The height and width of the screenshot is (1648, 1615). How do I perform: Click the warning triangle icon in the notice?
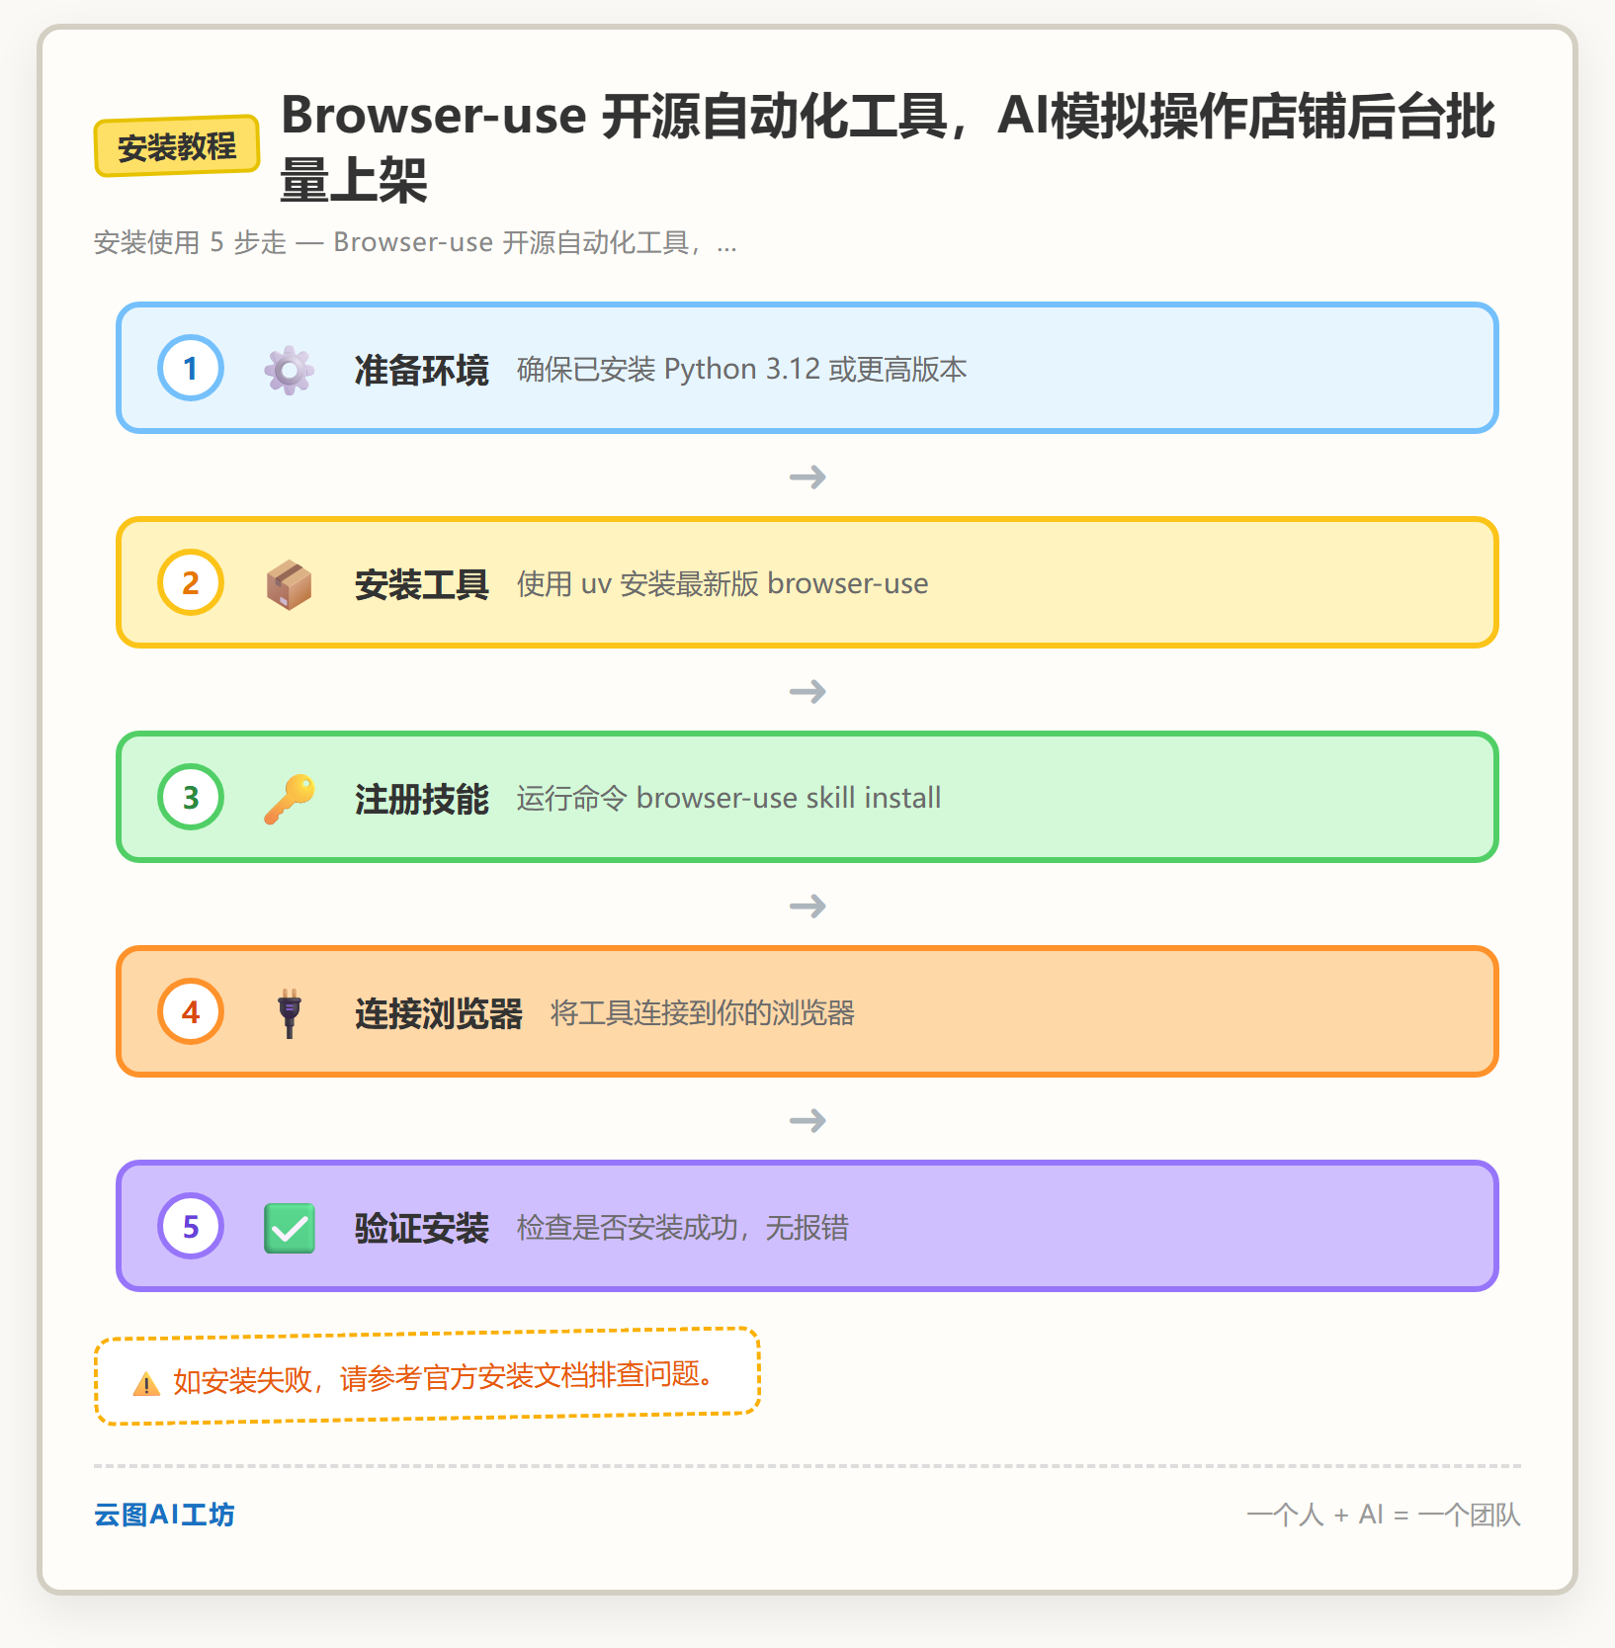pos(146,1384)
